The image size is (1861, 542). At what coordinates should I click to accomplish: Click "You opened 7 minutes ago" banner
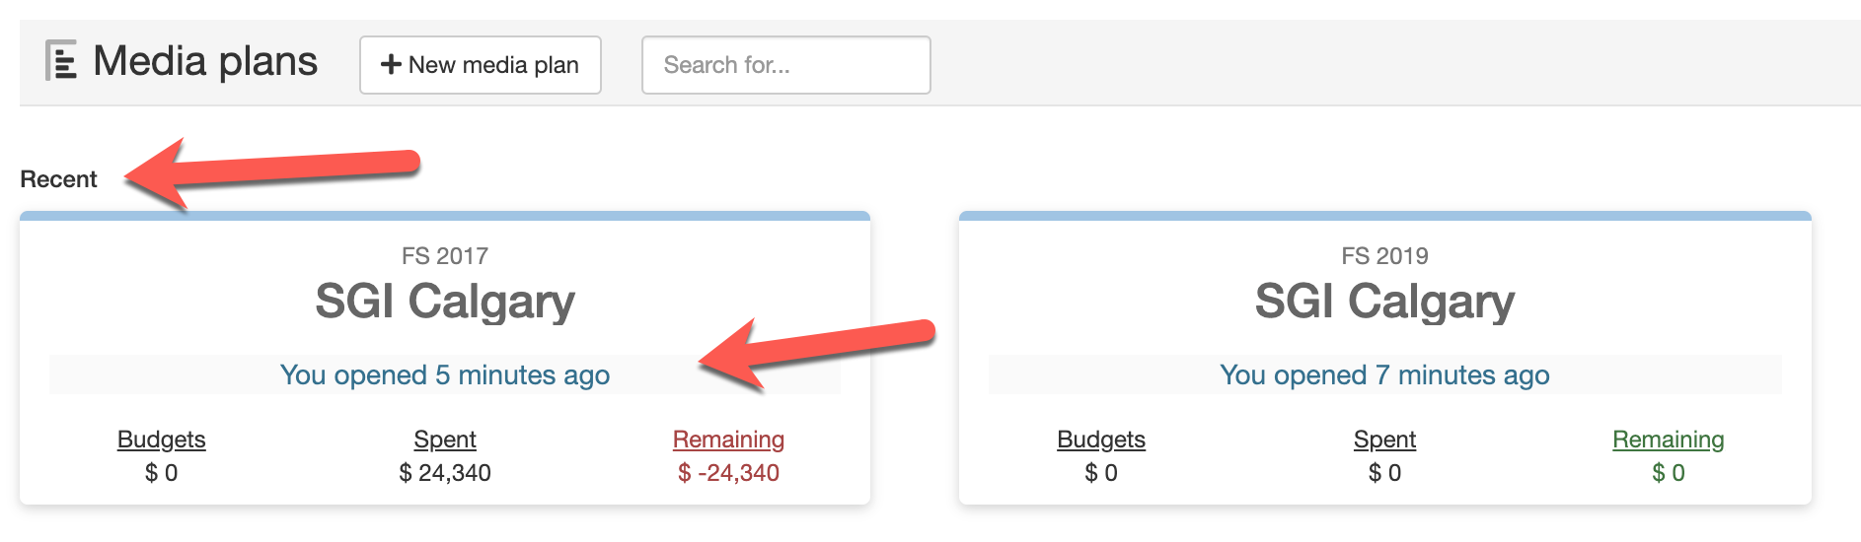tap(1384, 375)
